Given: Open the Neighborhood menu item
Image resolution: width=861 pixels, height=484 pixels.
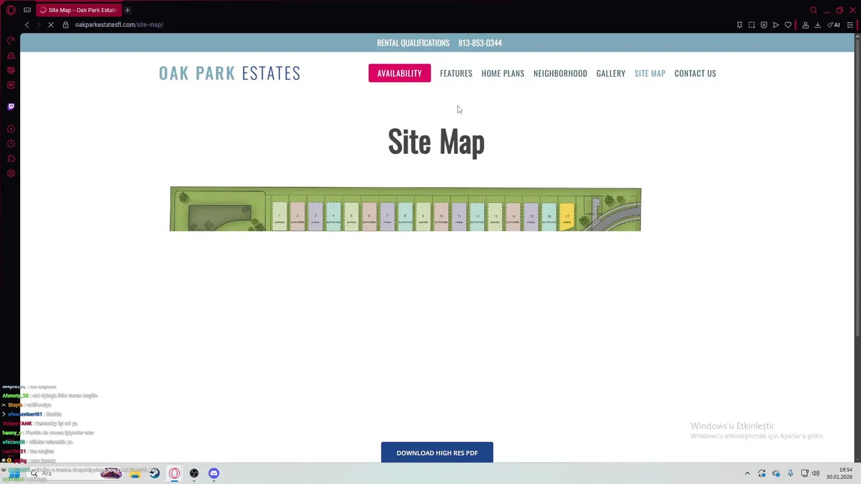Looking at the screenshot, I should tap(560, 73).
